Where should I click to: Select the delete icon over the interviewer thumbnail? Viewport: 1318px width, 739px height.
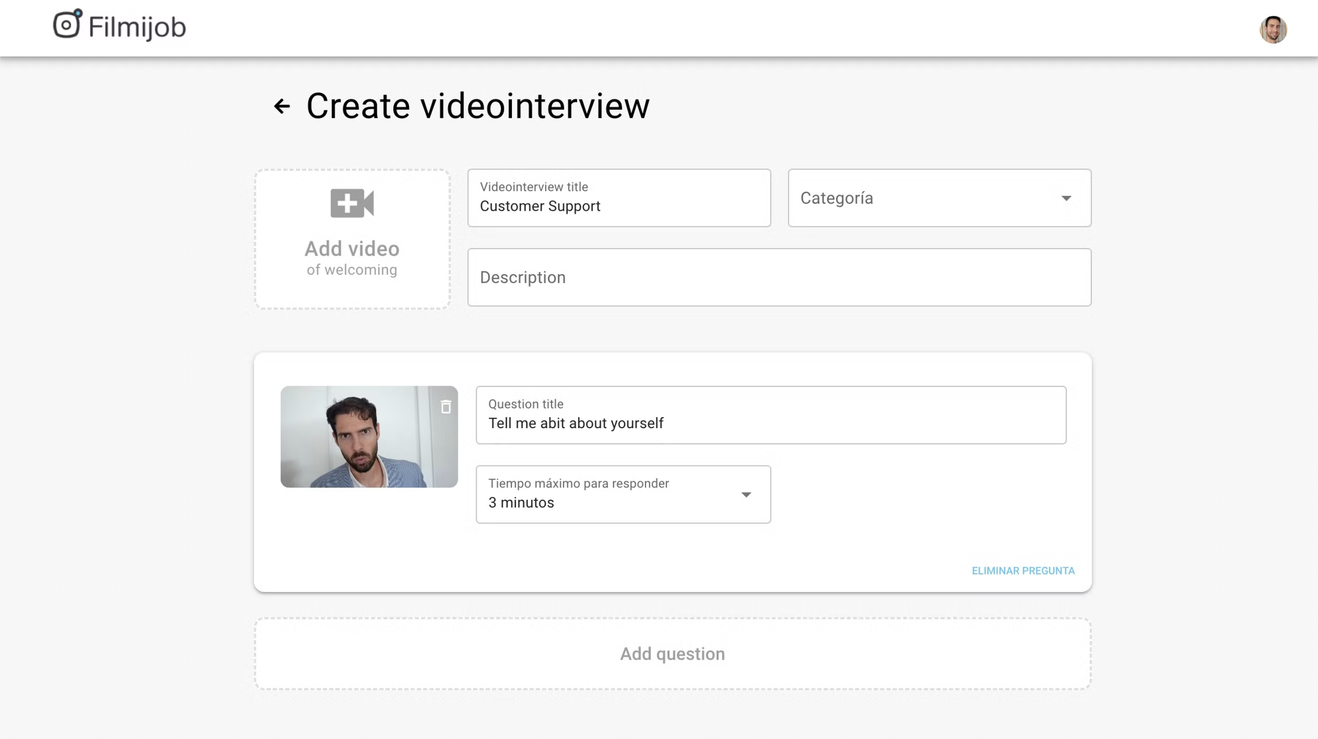(x=445, y=407)
